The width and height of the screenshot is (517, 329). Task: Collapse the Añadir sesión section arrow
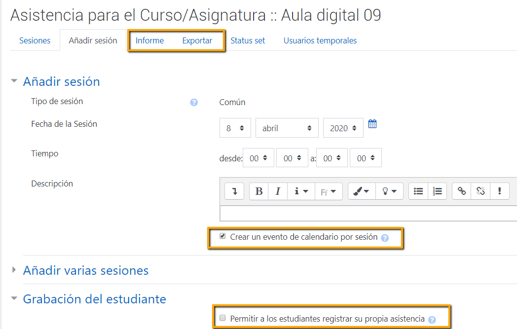(14, 81)
